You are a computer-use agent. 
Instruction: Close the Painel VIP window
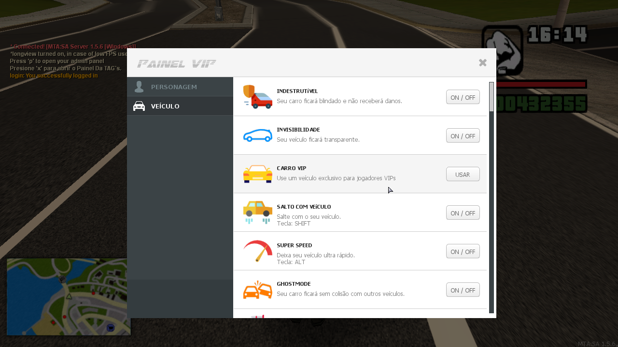click(482, 62)
